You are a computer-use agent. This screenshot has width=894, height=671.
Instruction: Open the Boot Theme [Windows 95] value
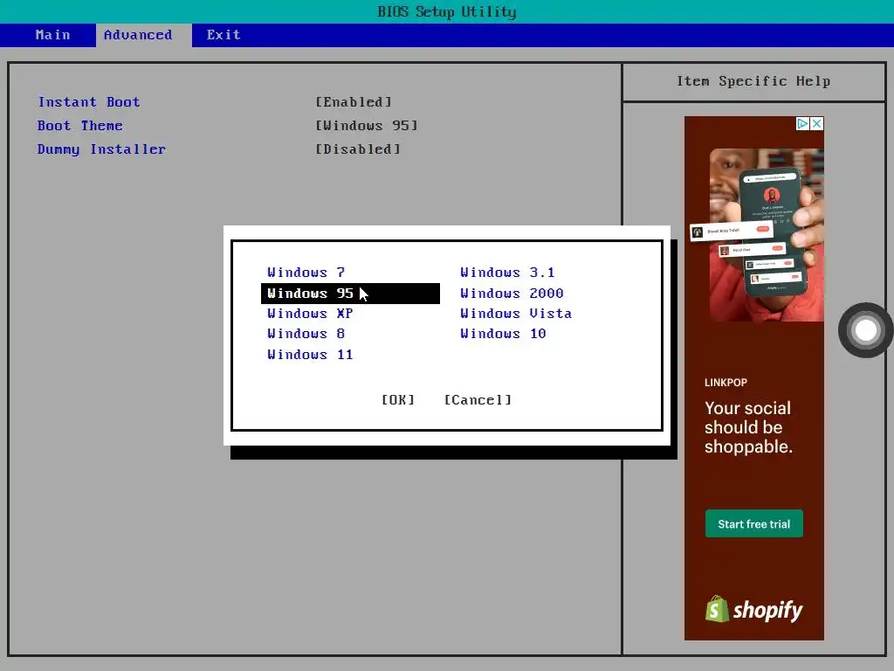(x=367, y=126)
